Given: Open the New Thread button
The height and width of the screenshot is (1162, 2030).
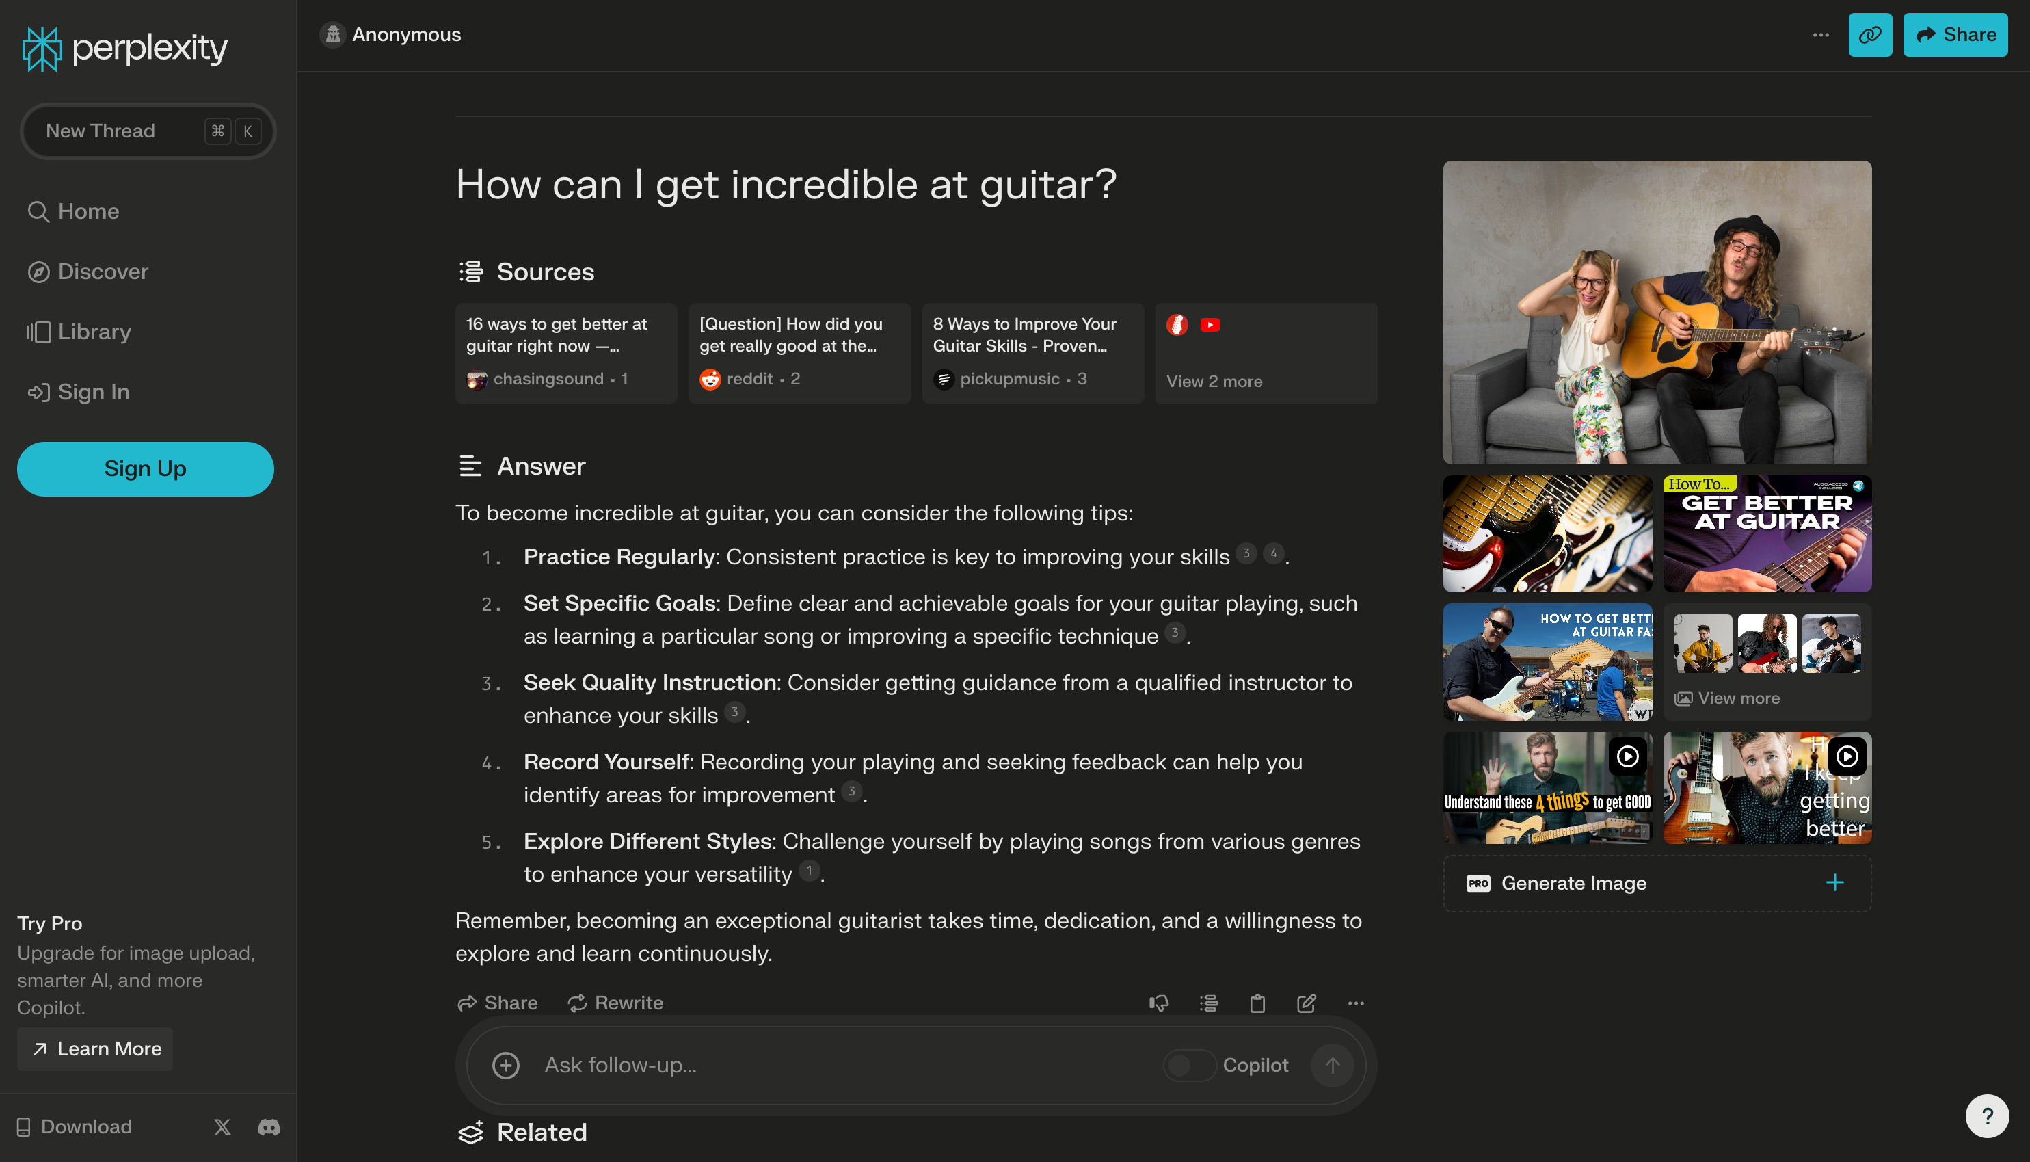Looking at the screenshot, I should click(x=145, y=130).
